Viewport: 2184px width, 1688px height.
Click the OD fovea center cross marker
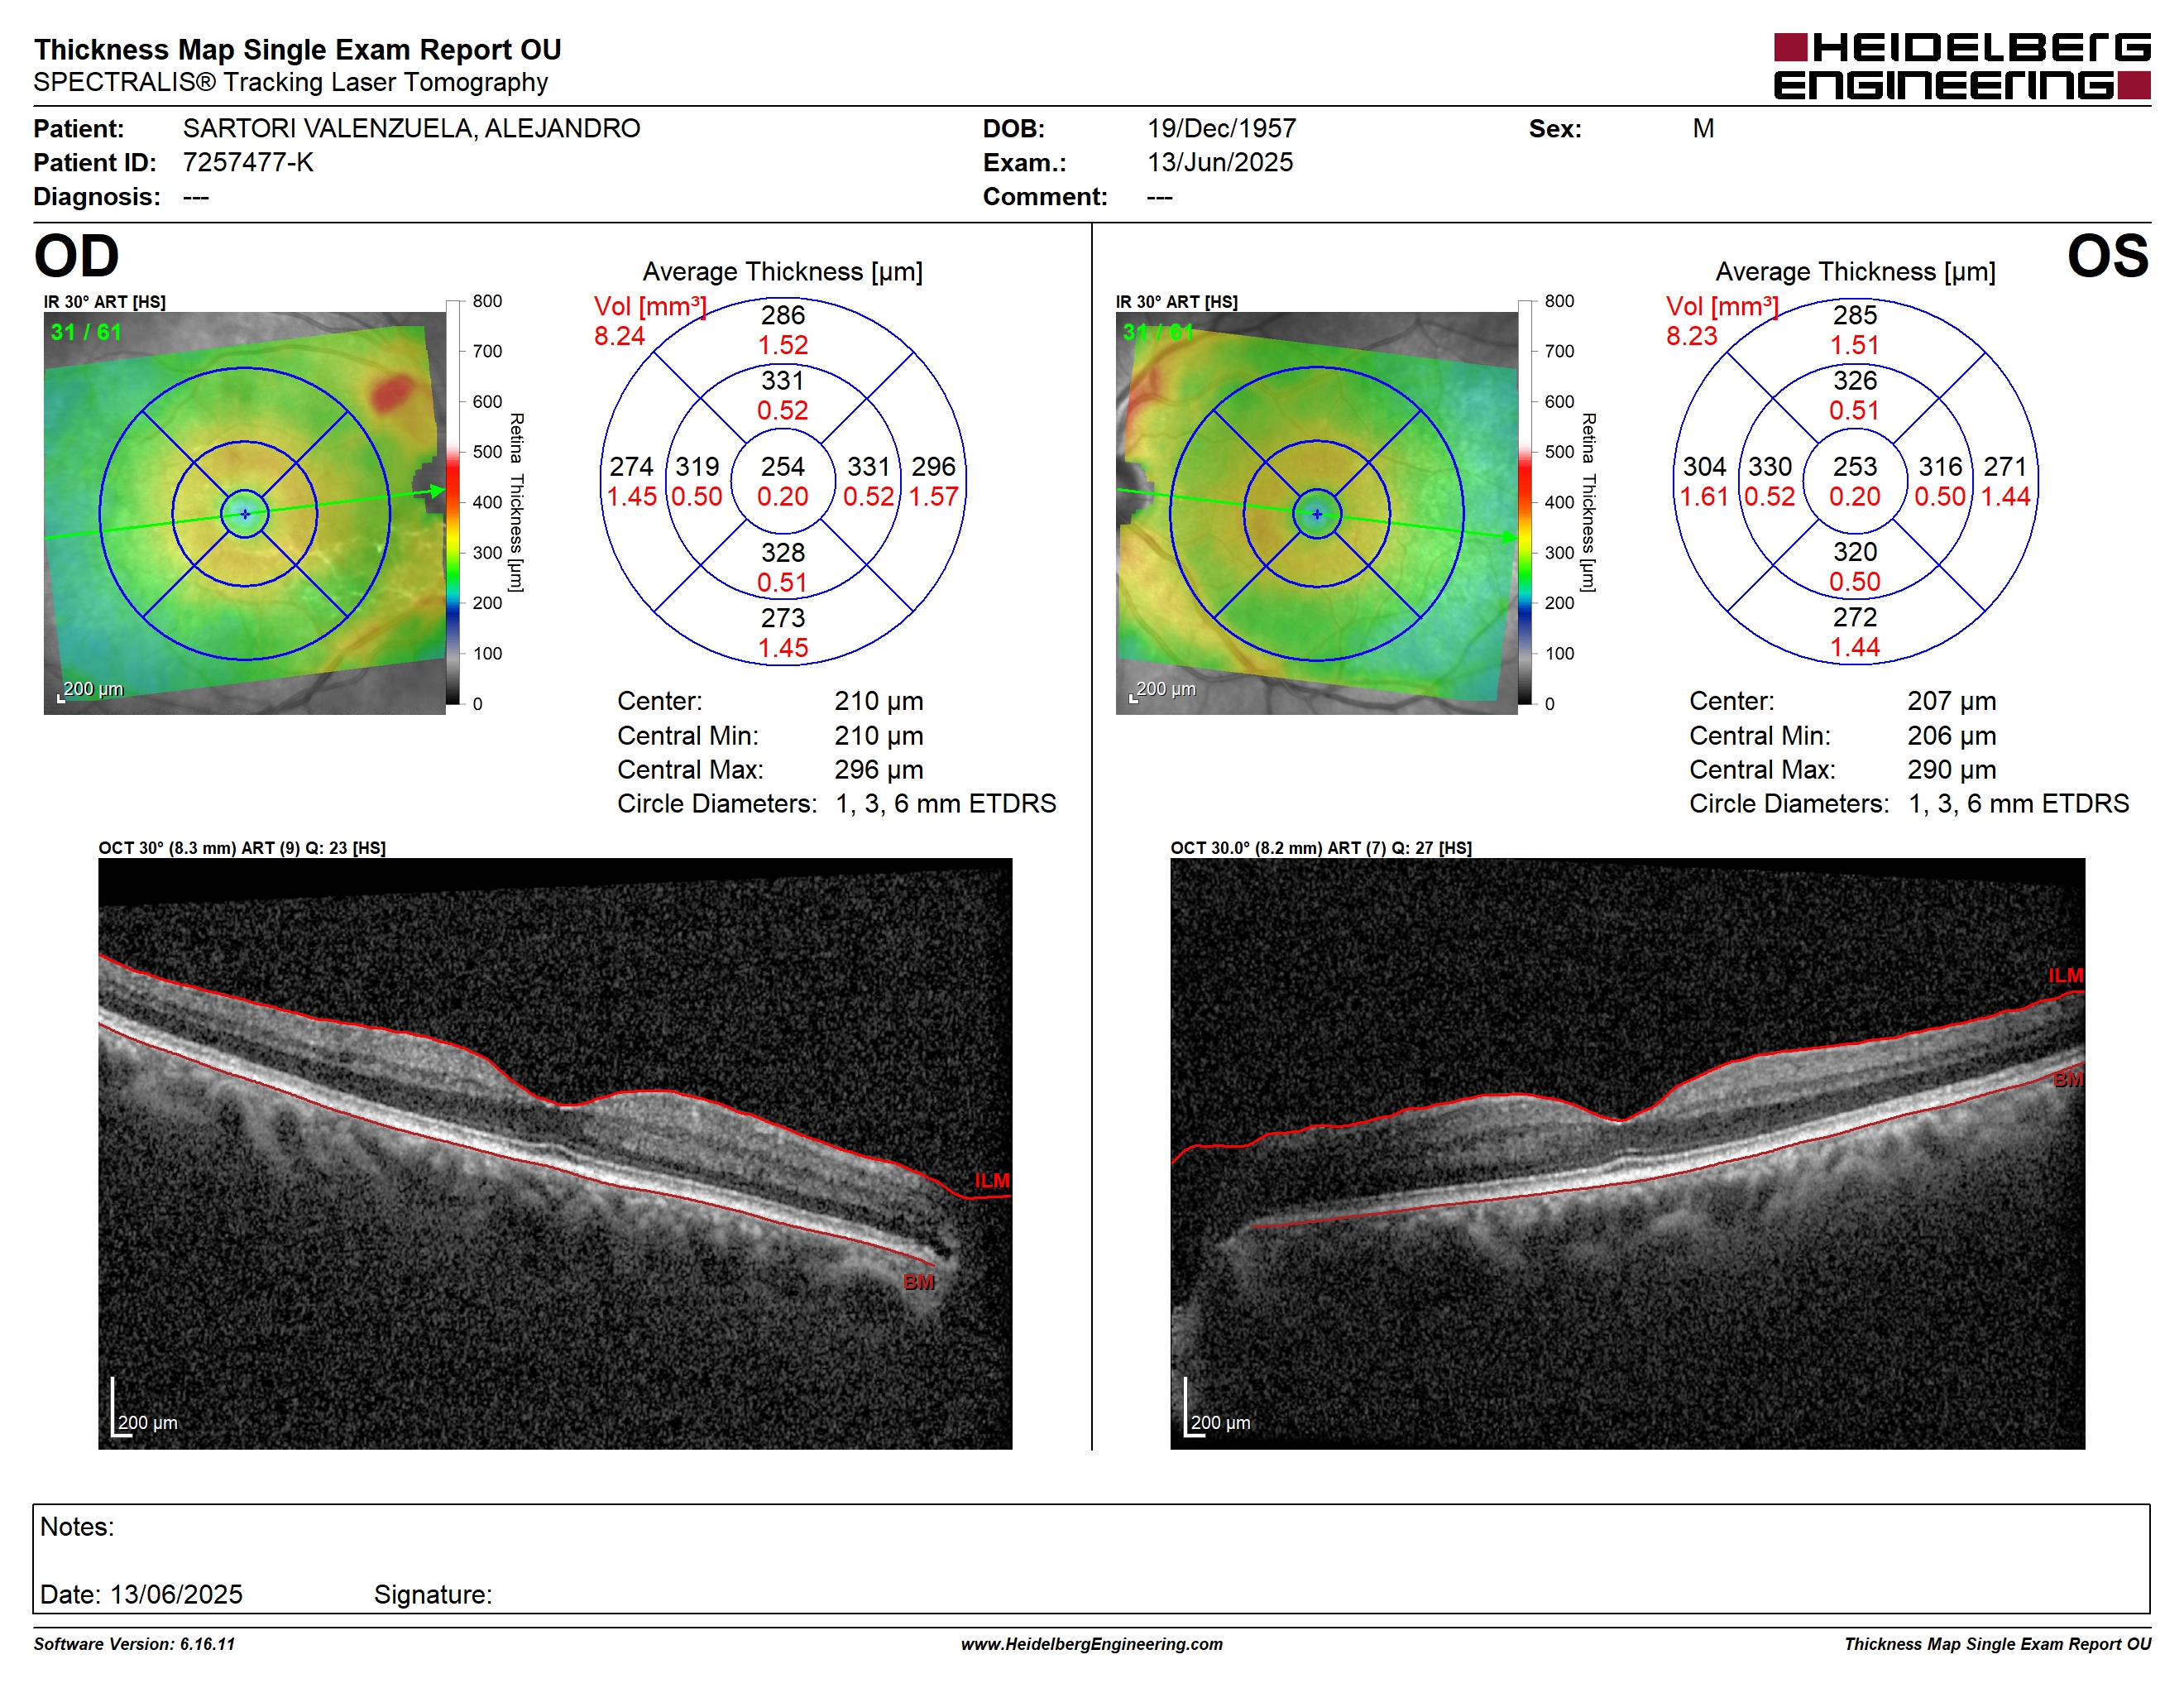point(244,514)
